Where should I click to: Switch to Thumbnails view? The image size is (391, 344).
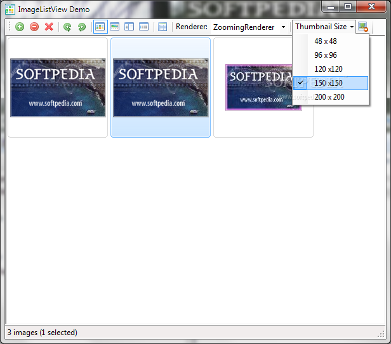(100, 27)
